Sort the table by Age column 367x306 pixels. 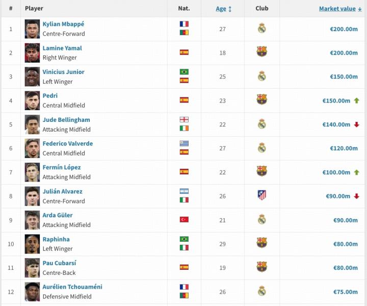click(223, 9)
